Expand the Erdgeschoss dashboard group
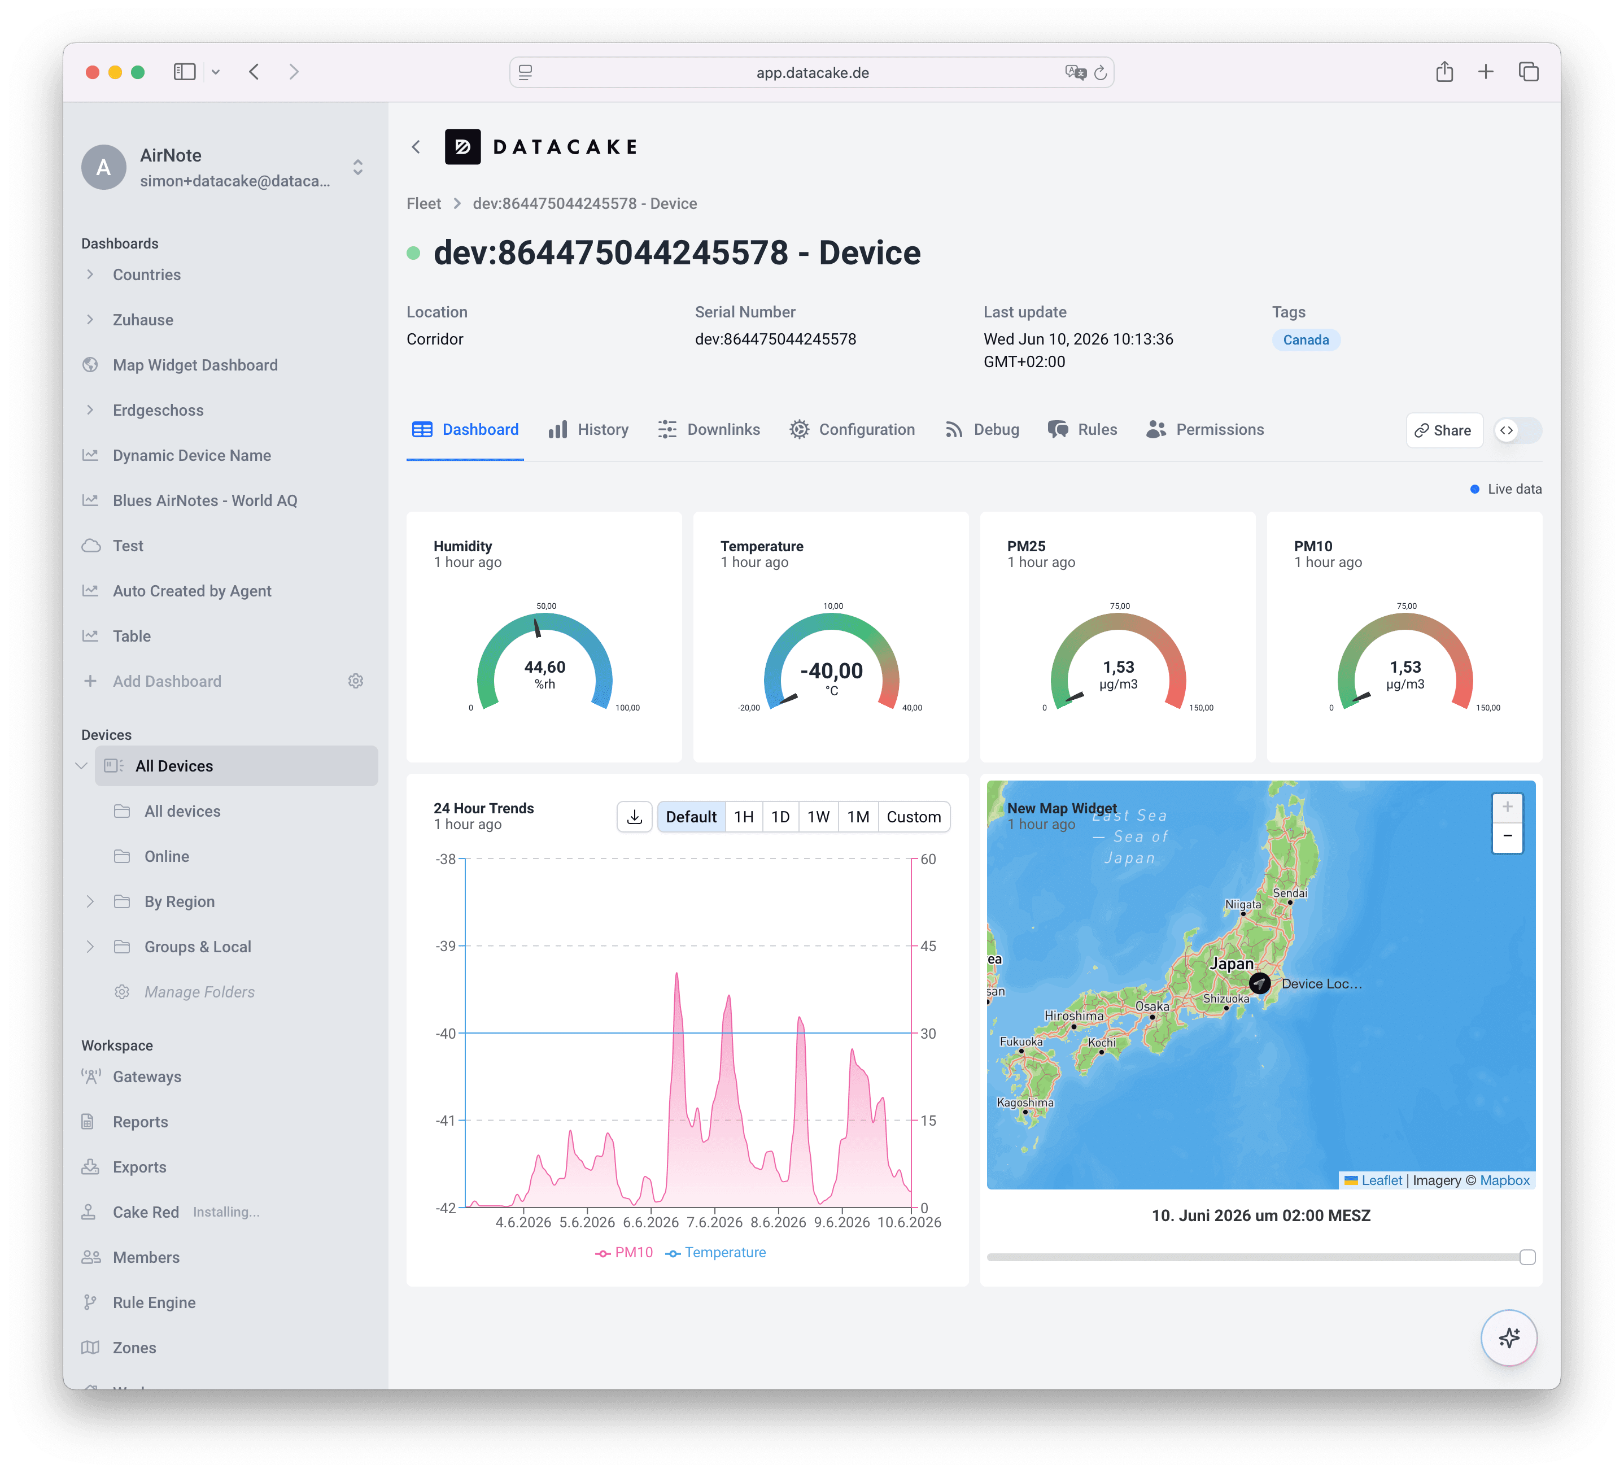Screen dimensions: 1624x1473 pos(90,410)
